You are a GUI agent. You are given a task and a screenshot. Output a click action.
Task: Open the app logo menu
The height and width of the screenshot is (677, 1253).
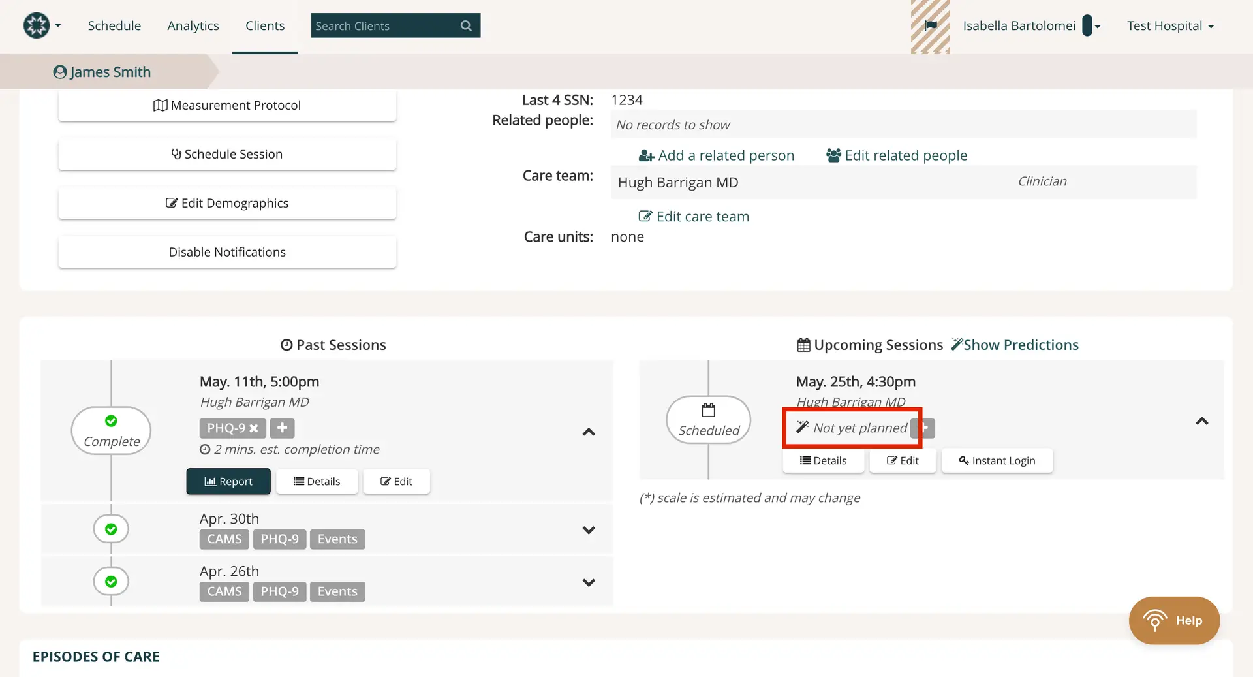pyautogui.click(x=41, y=25)
